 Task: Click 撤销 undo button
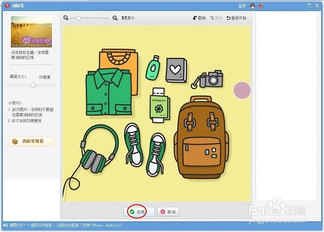[199, 18]
